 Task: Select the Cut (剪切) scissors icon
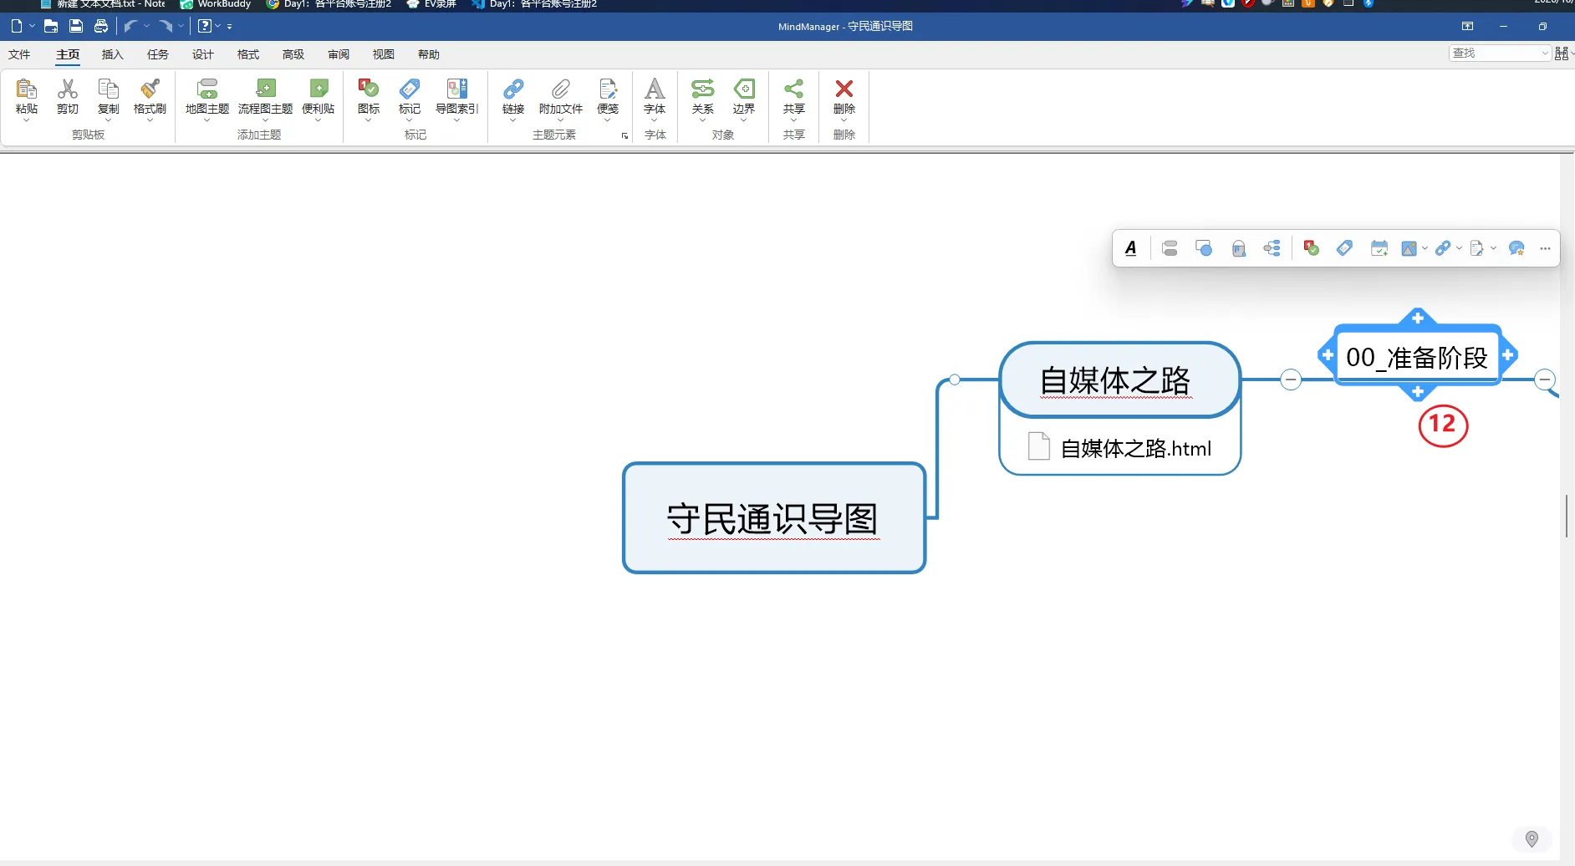pyautogui.click(x=68, y=89)
